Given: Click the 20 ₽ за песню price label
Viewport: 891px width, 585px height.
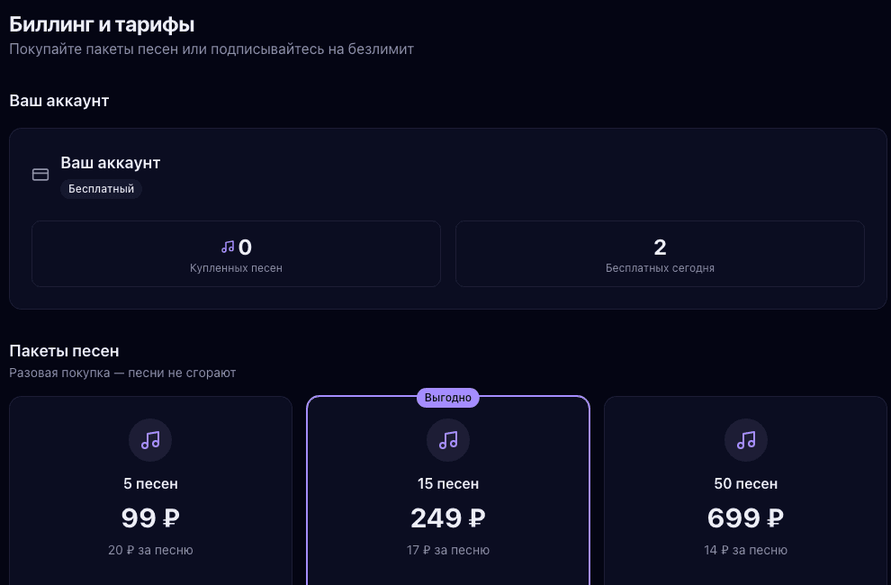Looking at the screenshot, I should [x=150, y=549].
